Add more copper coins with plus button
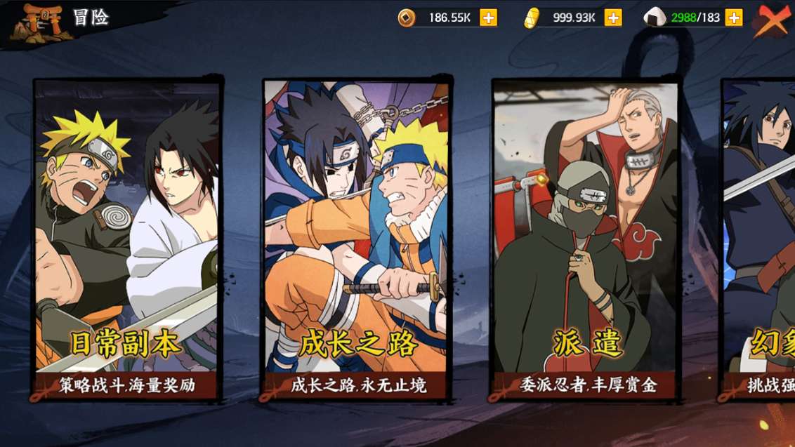Viewport: 795px width, 447px height. point(488,18)
